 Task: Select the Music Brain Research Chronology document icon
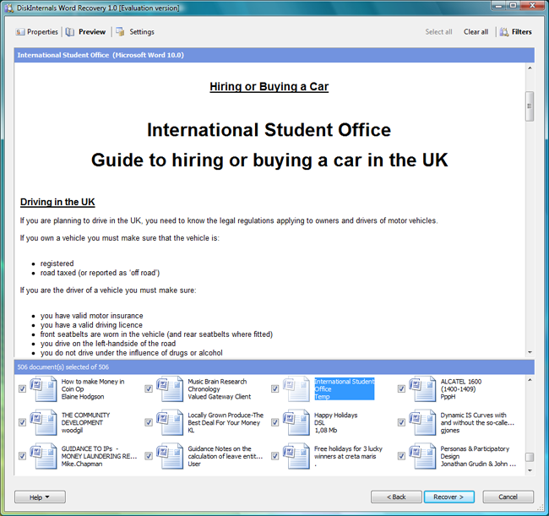click(x=170, y=388)
